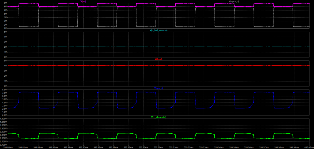Click the 7.0V vertical axis label

pyautogui.click(x=5, y=93)
